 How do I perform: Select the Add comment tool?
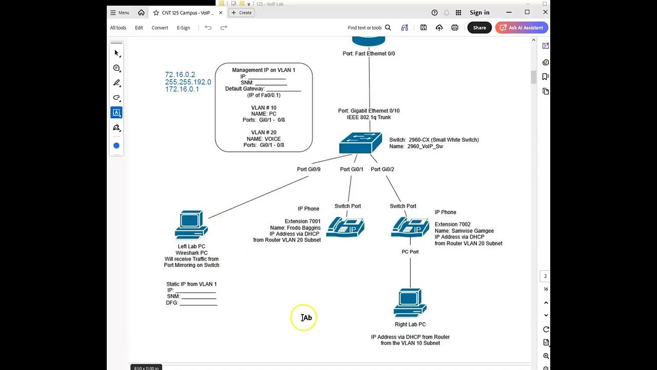pyautogui.click(x=117, y=68)
